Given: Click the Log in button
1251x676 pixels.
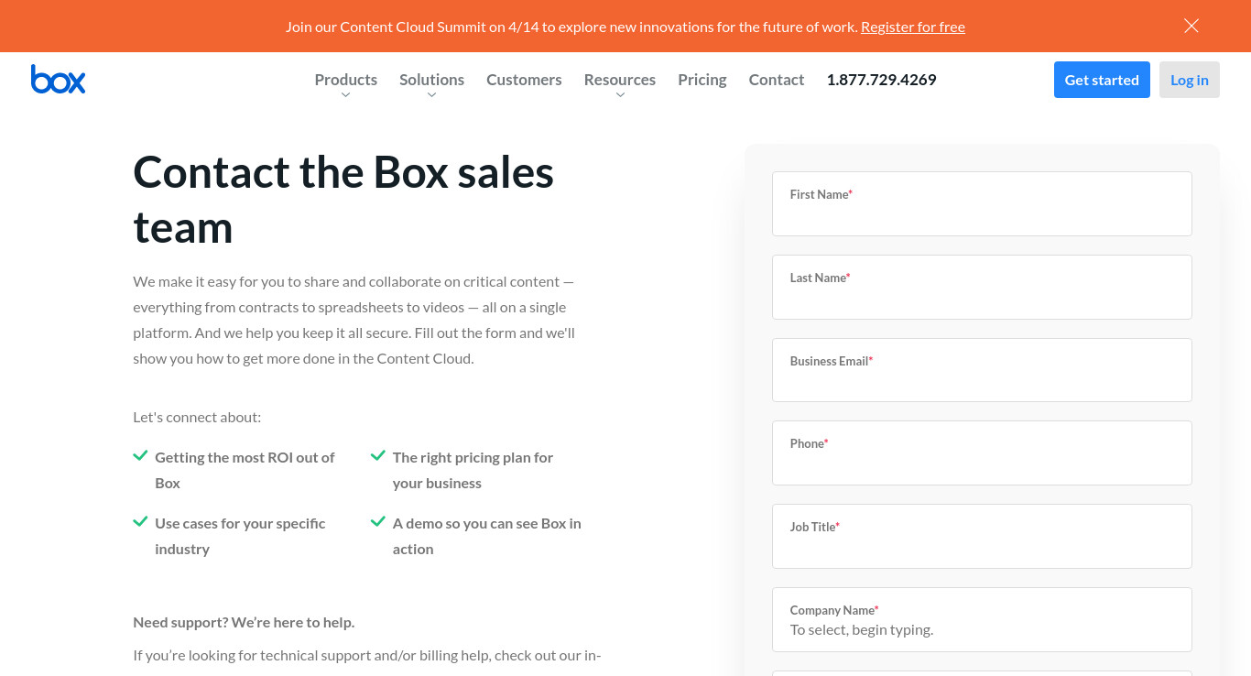Looking at the screenshot, I should [1190, 80].
